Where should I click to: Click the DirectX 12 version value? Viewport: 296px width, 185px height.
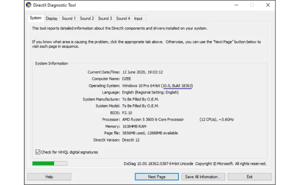pos(131,140)
